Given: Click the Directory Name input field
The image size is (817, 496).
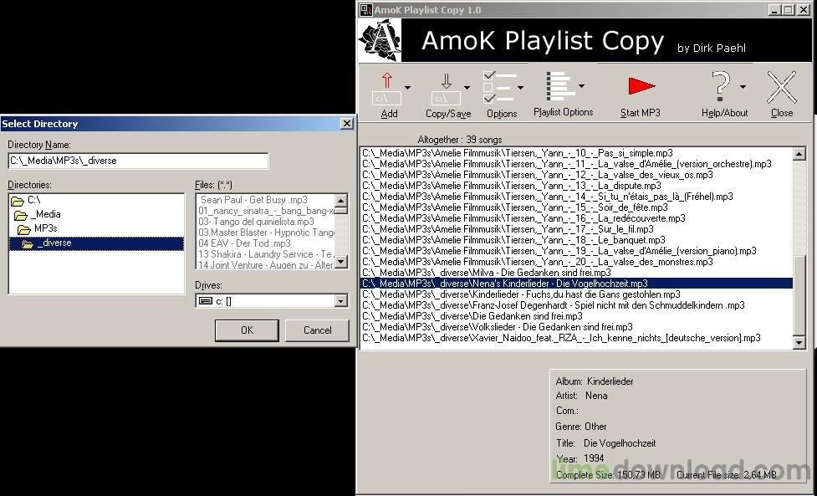Looking at the screenshot, I should (138, 161).
